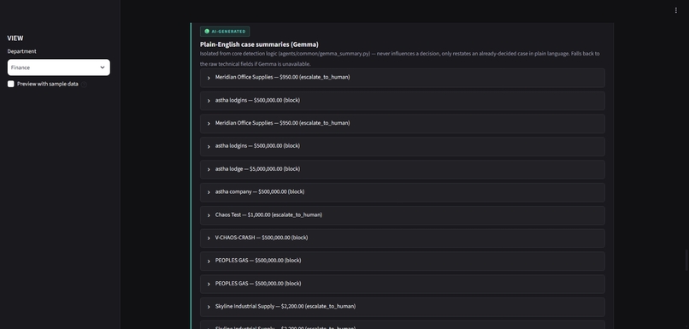
Task: Expand the astha lodge $5,000,000.00 case
Action: tap(402, 169)
